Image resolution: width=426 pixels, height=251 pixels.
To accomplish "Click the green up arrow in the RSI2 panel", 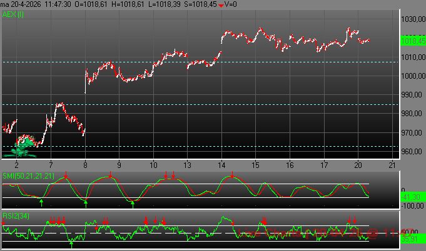I will [71, 244].
